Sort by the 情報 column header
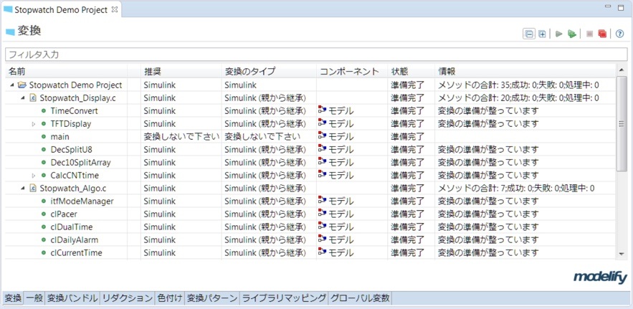The width and height of the screenshot is (633, 309). click(525, 72)
